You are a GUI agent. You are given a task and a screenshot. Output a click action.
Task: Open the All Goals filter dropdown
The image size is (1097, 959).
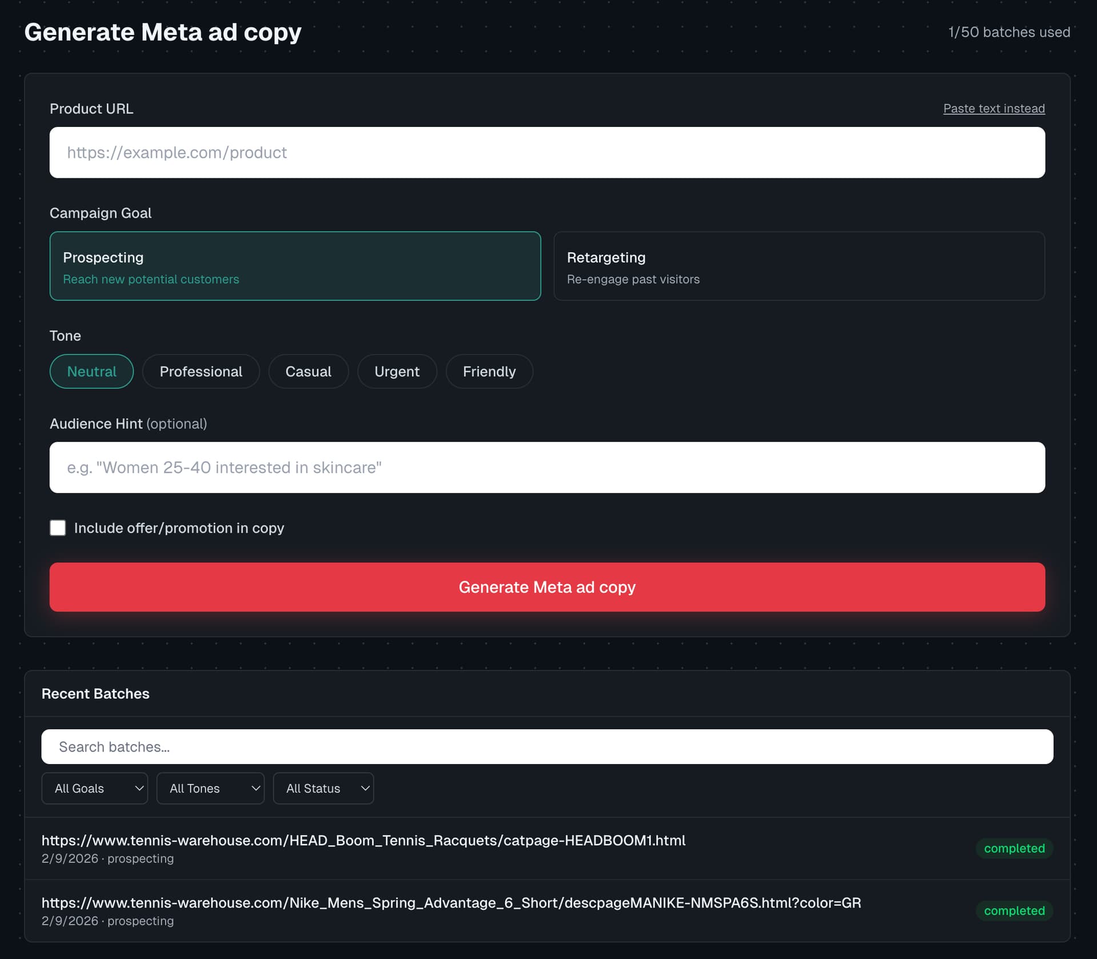(94, 788)
